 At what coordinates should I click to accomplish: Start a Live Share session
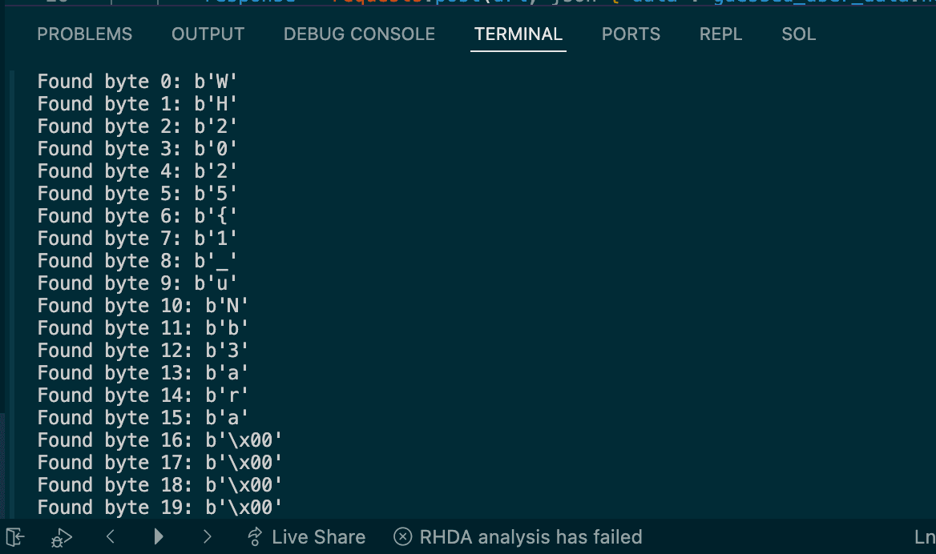coord(306,537)
